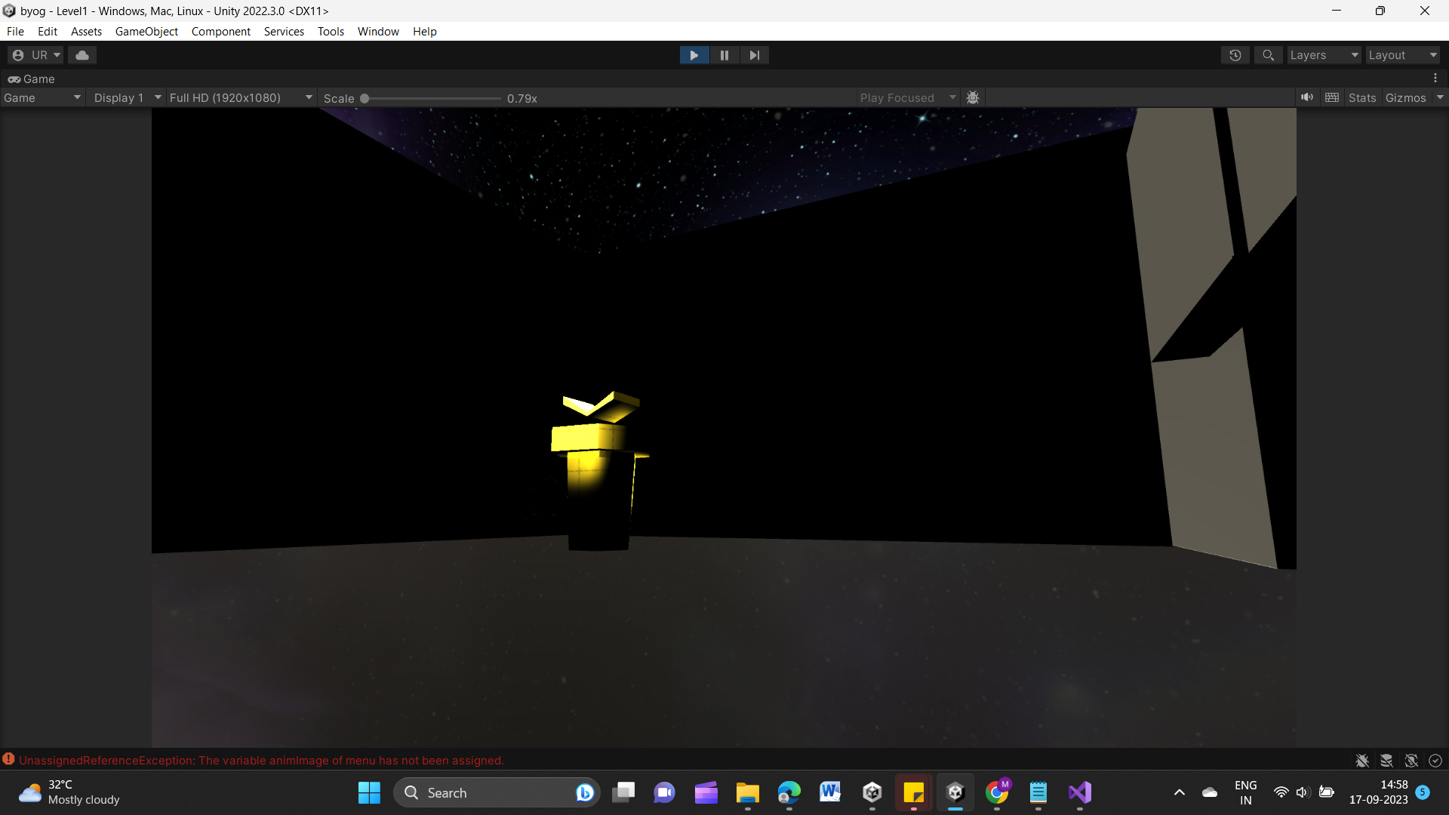The image size is (1449, 815).
Task: Open the Undo History icon
Action: click(1235, 55)
